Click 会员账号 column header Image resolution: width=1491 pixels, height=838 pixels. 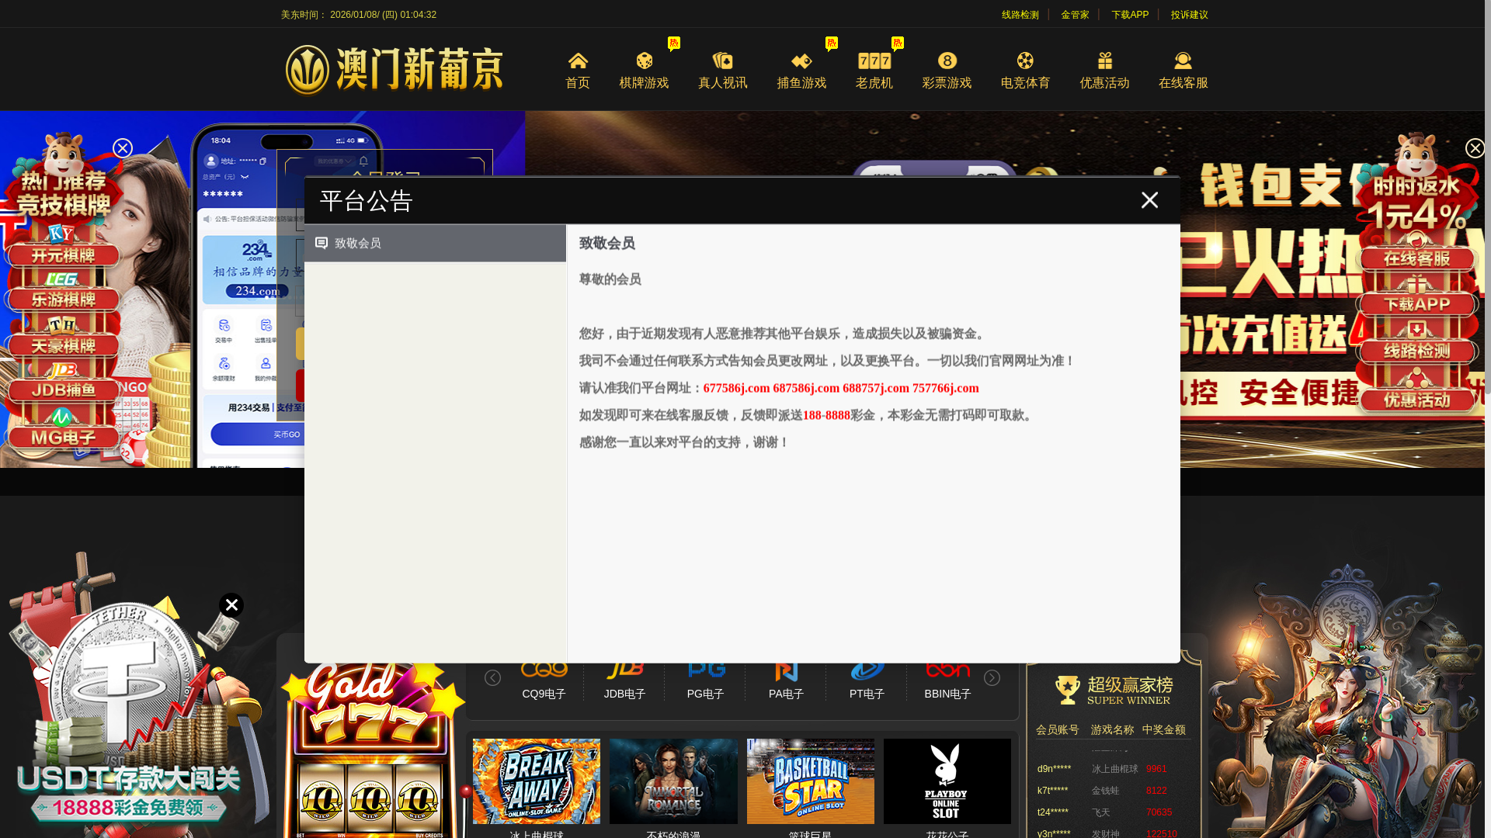[1057, 730]
